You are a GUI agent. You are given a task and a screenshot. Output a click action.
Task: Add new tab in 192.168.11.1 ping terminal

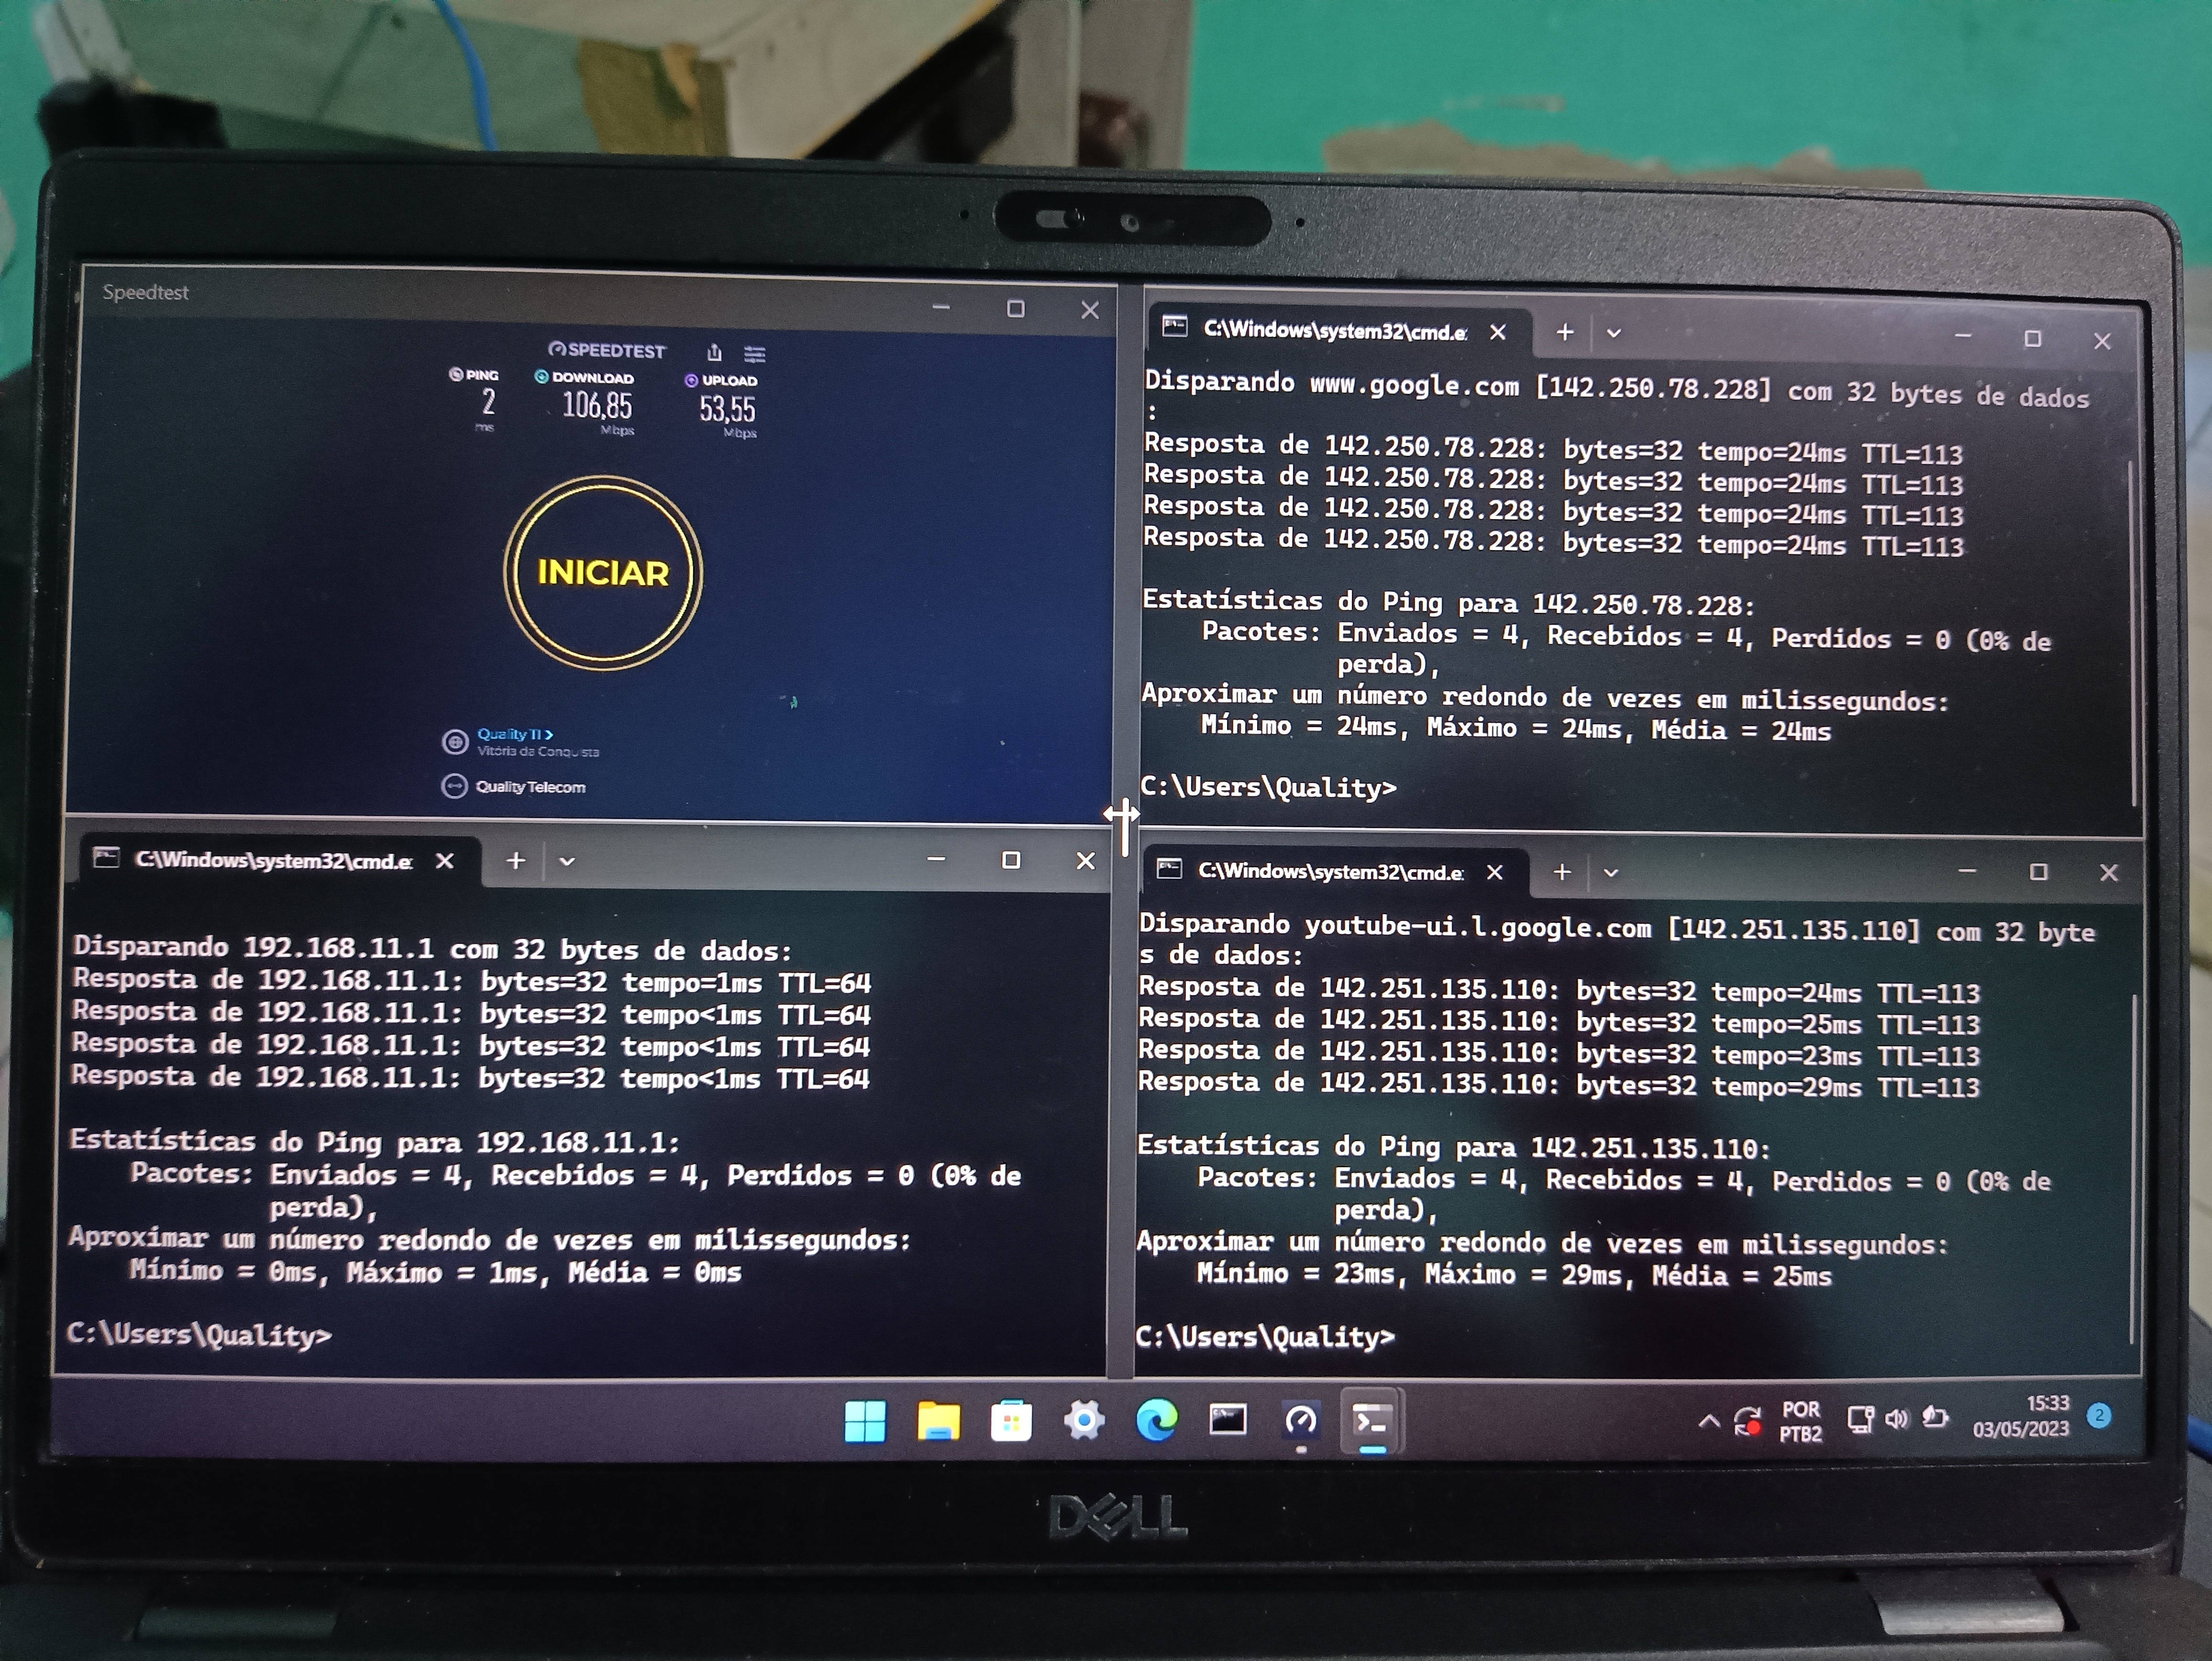(515, 860)
